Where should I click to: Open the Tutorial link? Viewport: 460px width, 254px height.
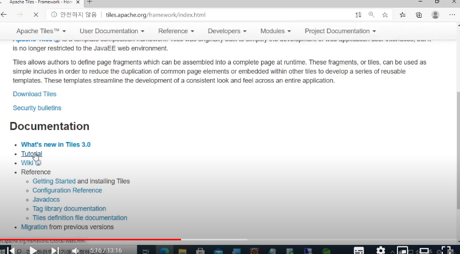pyautogui.click(x=31, y=154)
